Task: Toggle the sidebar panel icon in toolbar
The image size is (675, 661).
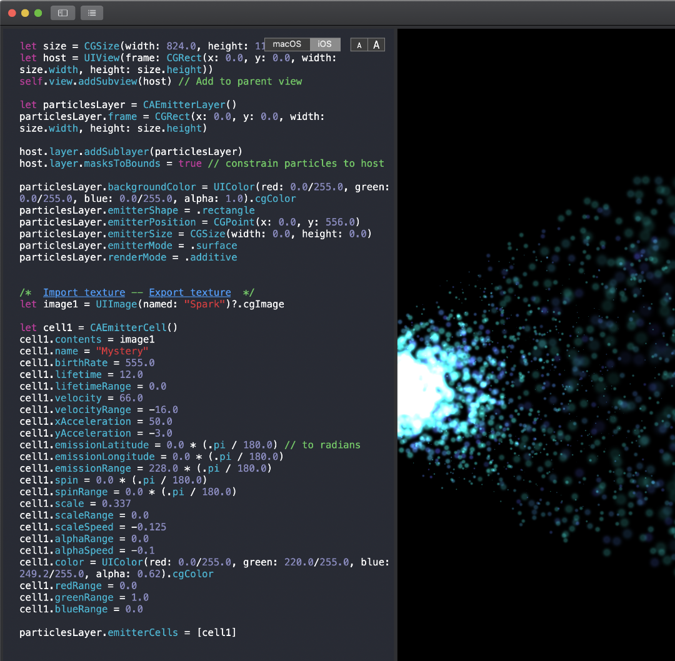Action: tap(63, 13)
